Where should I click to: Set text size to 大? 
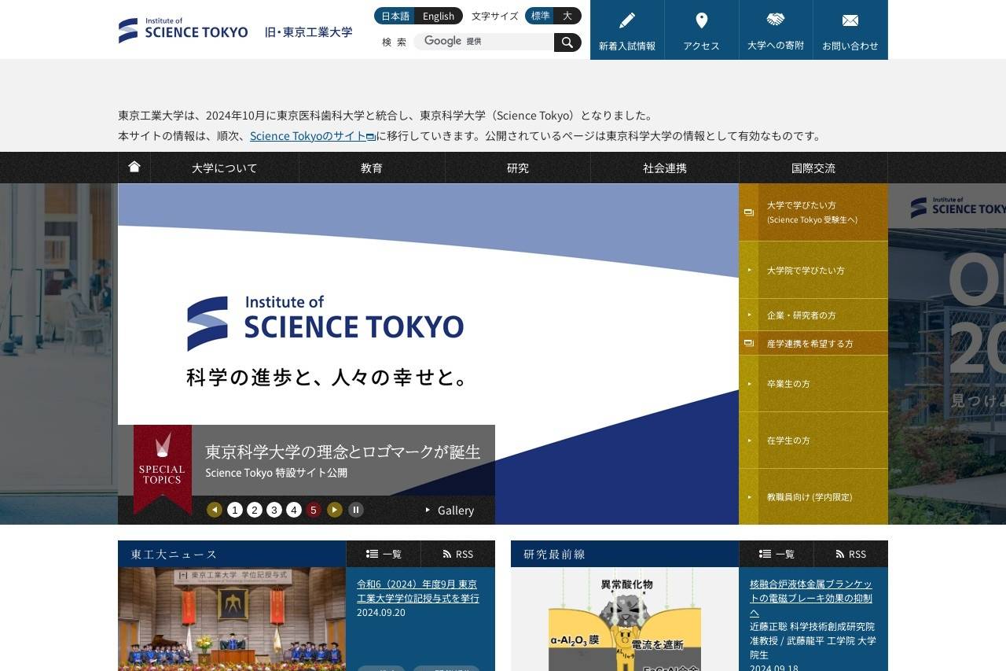[567, 16]
